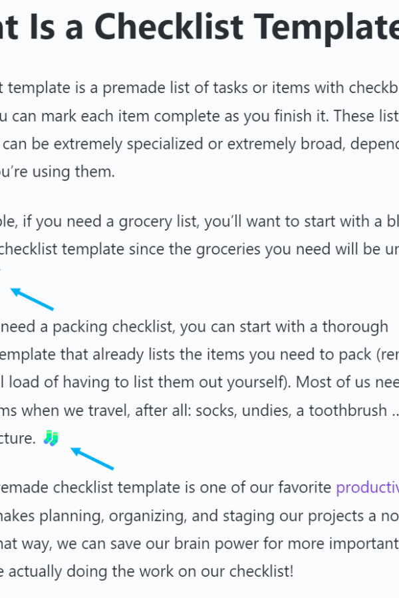Click the upper blue arrow annotation
Image resolution: width=399 pixels, height=598 pixels.
pos(32,299)
